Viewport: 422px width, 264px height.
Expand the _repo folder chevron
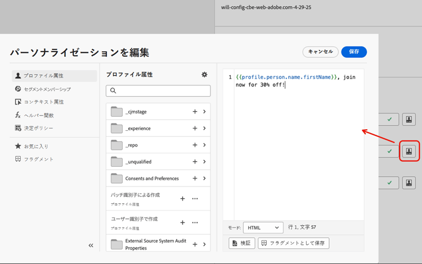[x=204, y=145]
